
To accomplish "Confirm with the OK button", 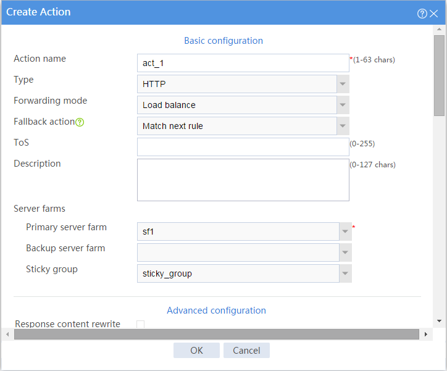I will (x=196, y=351).
